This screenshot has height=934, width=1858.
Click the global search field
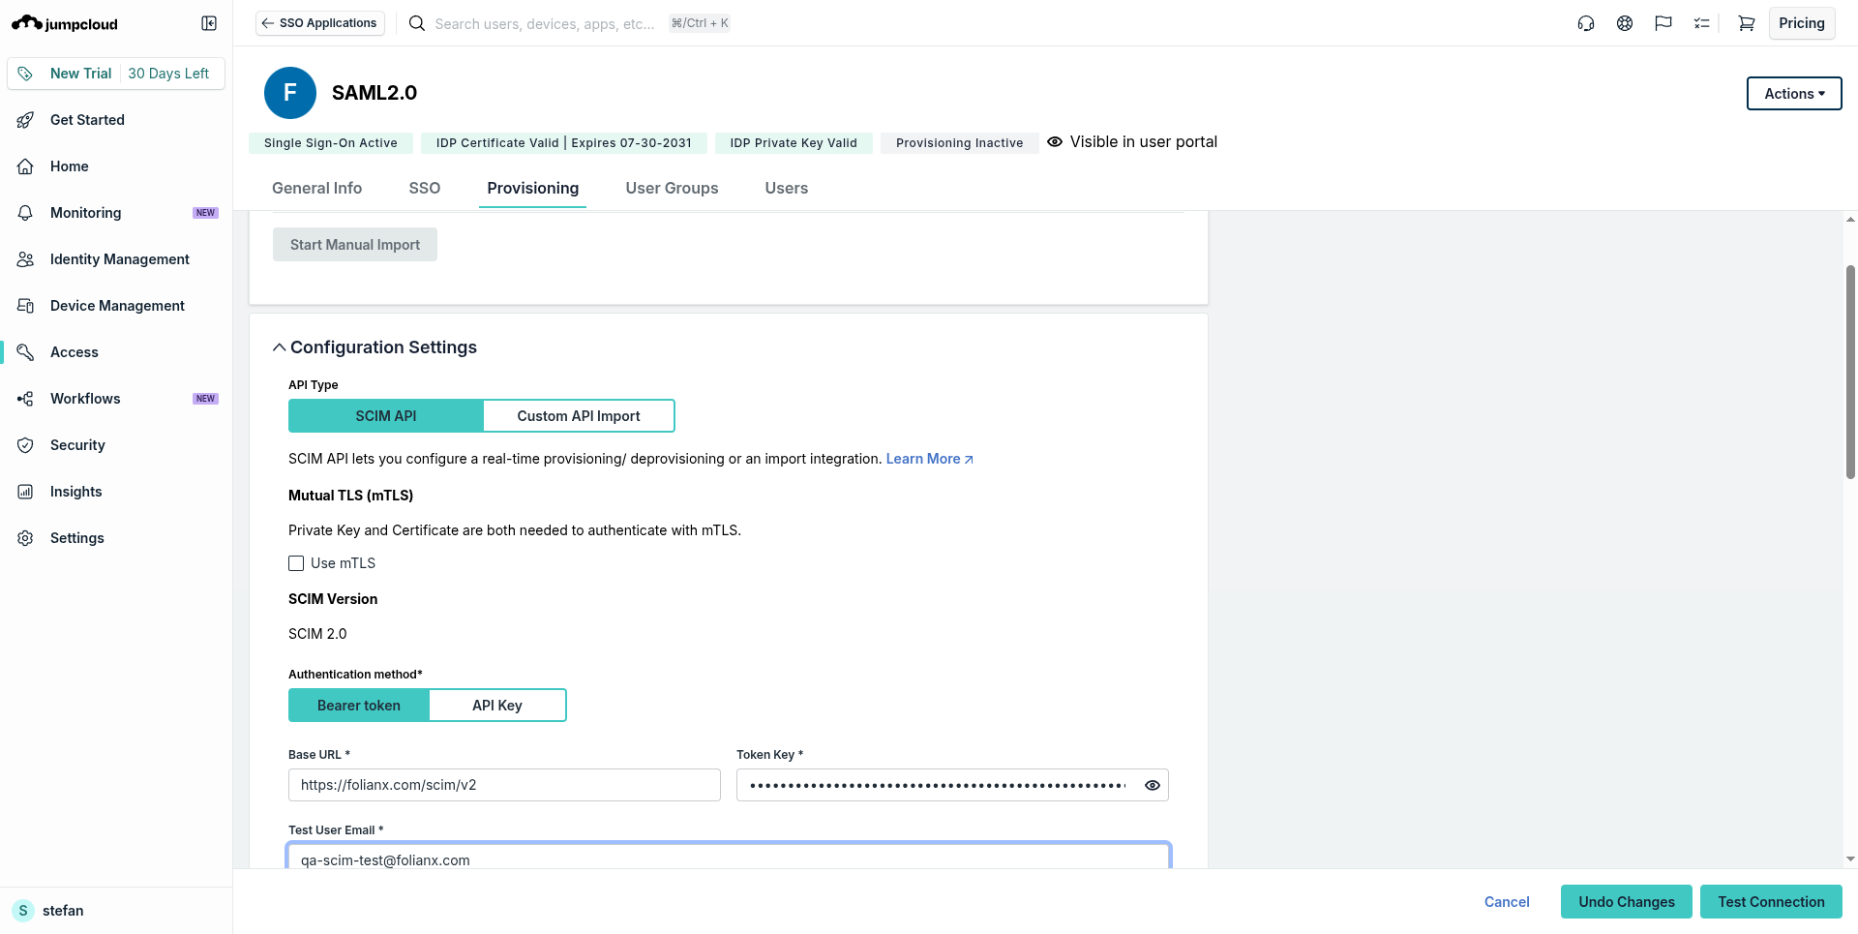click(545, 23)
